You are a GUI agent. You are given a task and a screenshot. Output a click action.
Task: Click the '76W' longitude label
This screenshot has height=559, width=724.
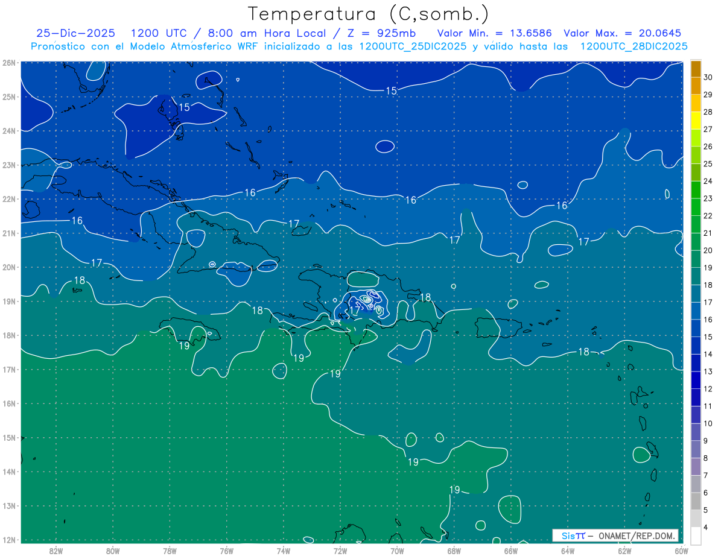point(226,550)
